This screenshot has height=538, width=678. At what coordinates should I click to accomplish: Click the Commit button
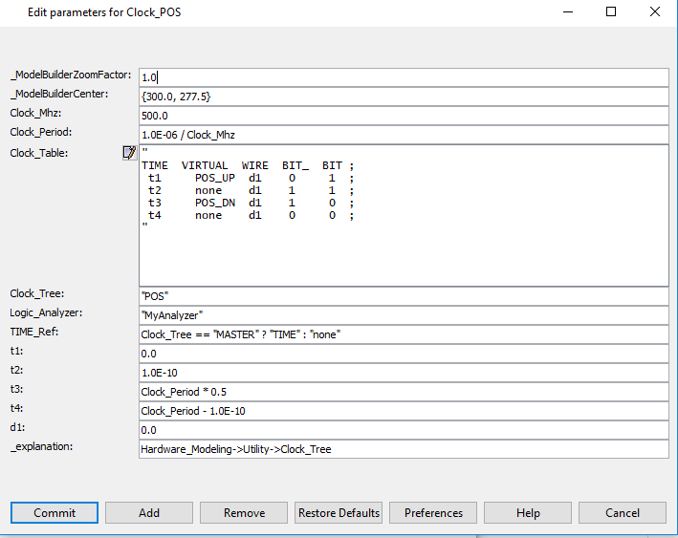click(55, 513)
